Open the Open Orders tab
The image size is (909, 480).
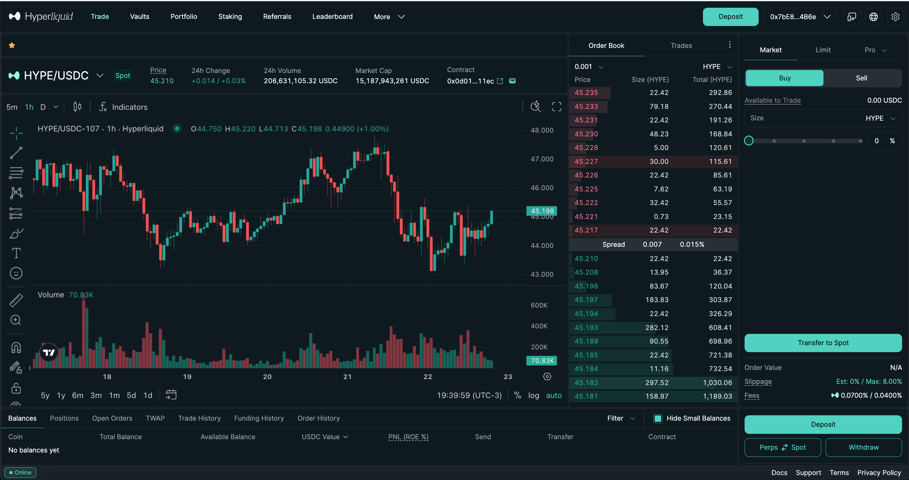click(x=112, y=418)
